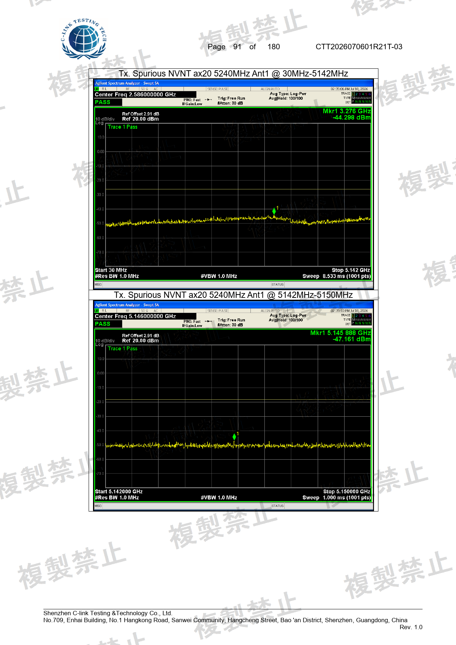Click timestamp '02:35:06 PM Jul 18, 2026'
The image size is (456, 645).
pyautogui.click(x=349, y=89)
